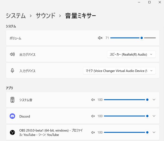Click Discord's volume slider track
Screen dimensions: 164x141
(126, 116)
